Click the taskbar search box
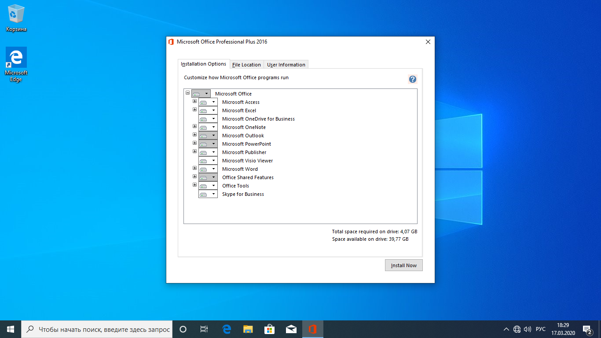This screenshot has width=601, height=338. (x=97, y=329)
